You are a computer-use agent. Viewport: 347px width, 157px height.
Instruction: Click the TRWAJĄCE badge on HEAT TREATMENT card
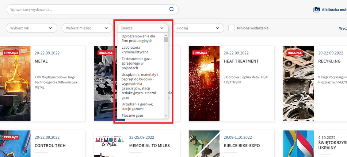coord(200,52)
